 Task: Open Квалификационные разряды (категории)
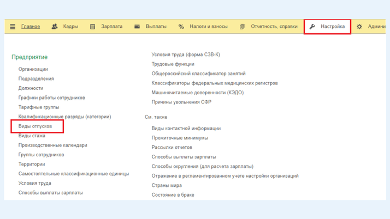tap(64, 117)
